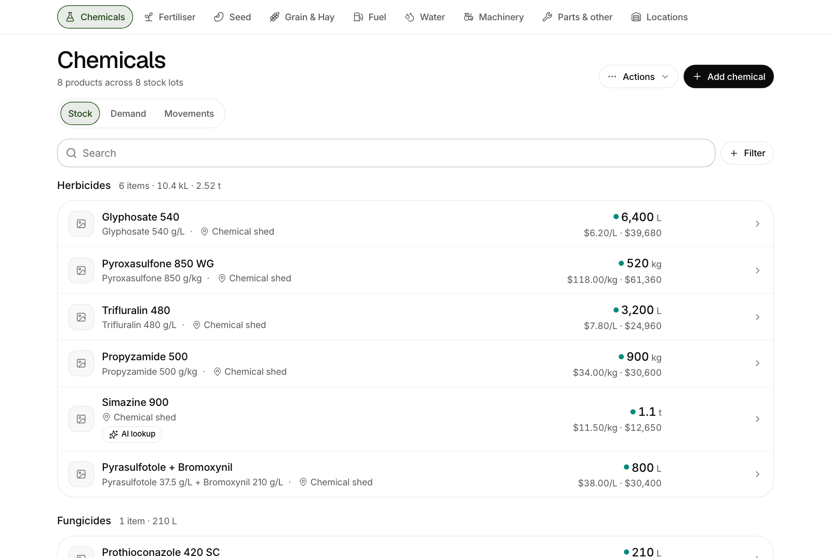The height and width of the screenshot is (558, 831).
Task: Click the Glyphosate 540 product name
Action: point(141,217)
